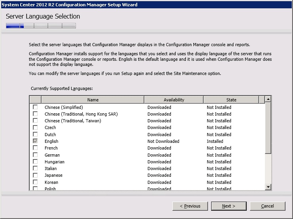This screenshot has height=219, width=293.
Task: Check the Japanese language checkbox
Action: (x=36, y=175)
